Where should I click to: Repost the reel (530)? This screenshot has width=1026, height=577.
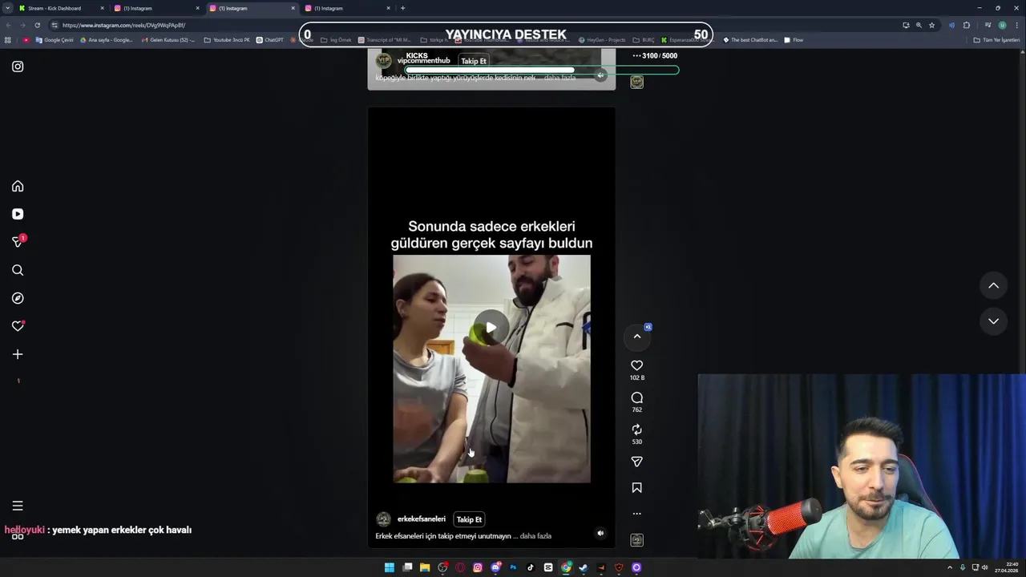pos(637,430)
